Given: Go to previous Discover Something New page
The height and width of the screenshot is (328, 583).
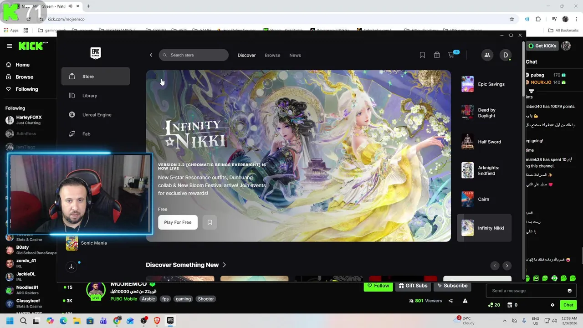Looking at the screenshot, I should (x=495, y=266).
